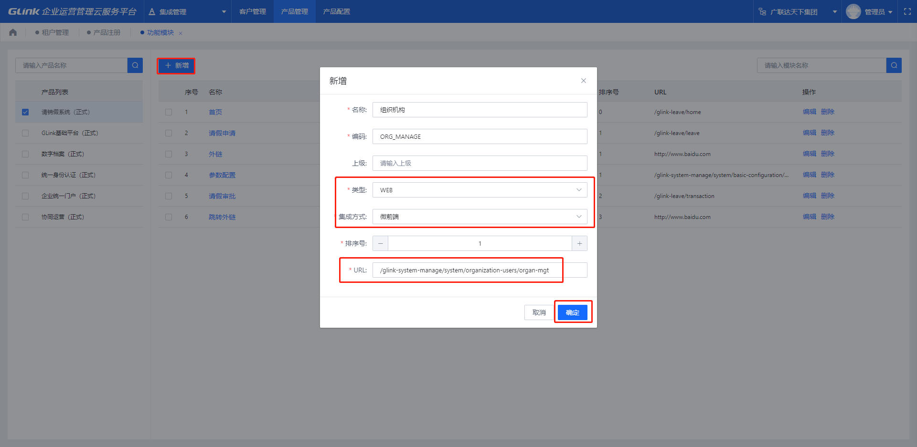917x447 pixels.
Task: Expand the 集成管理 module dropdown
Action: pyautogui.click(x=224, y=12)
